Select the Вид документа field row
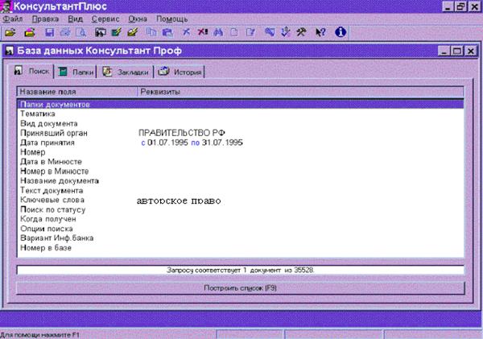The image size is (483, 339). click(240, 123)
